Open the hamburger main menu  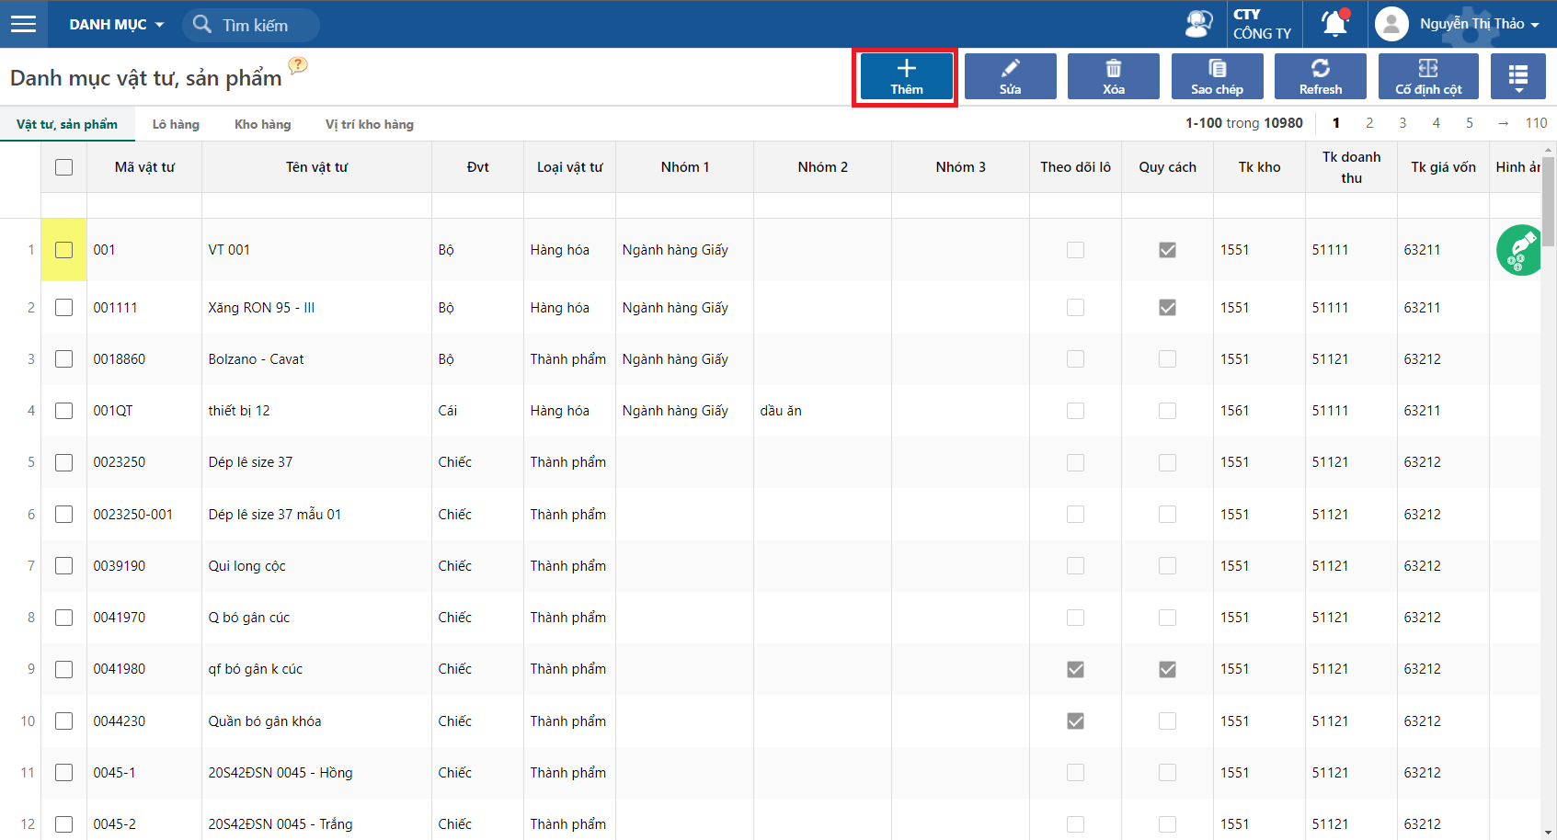tap(24, 24)
